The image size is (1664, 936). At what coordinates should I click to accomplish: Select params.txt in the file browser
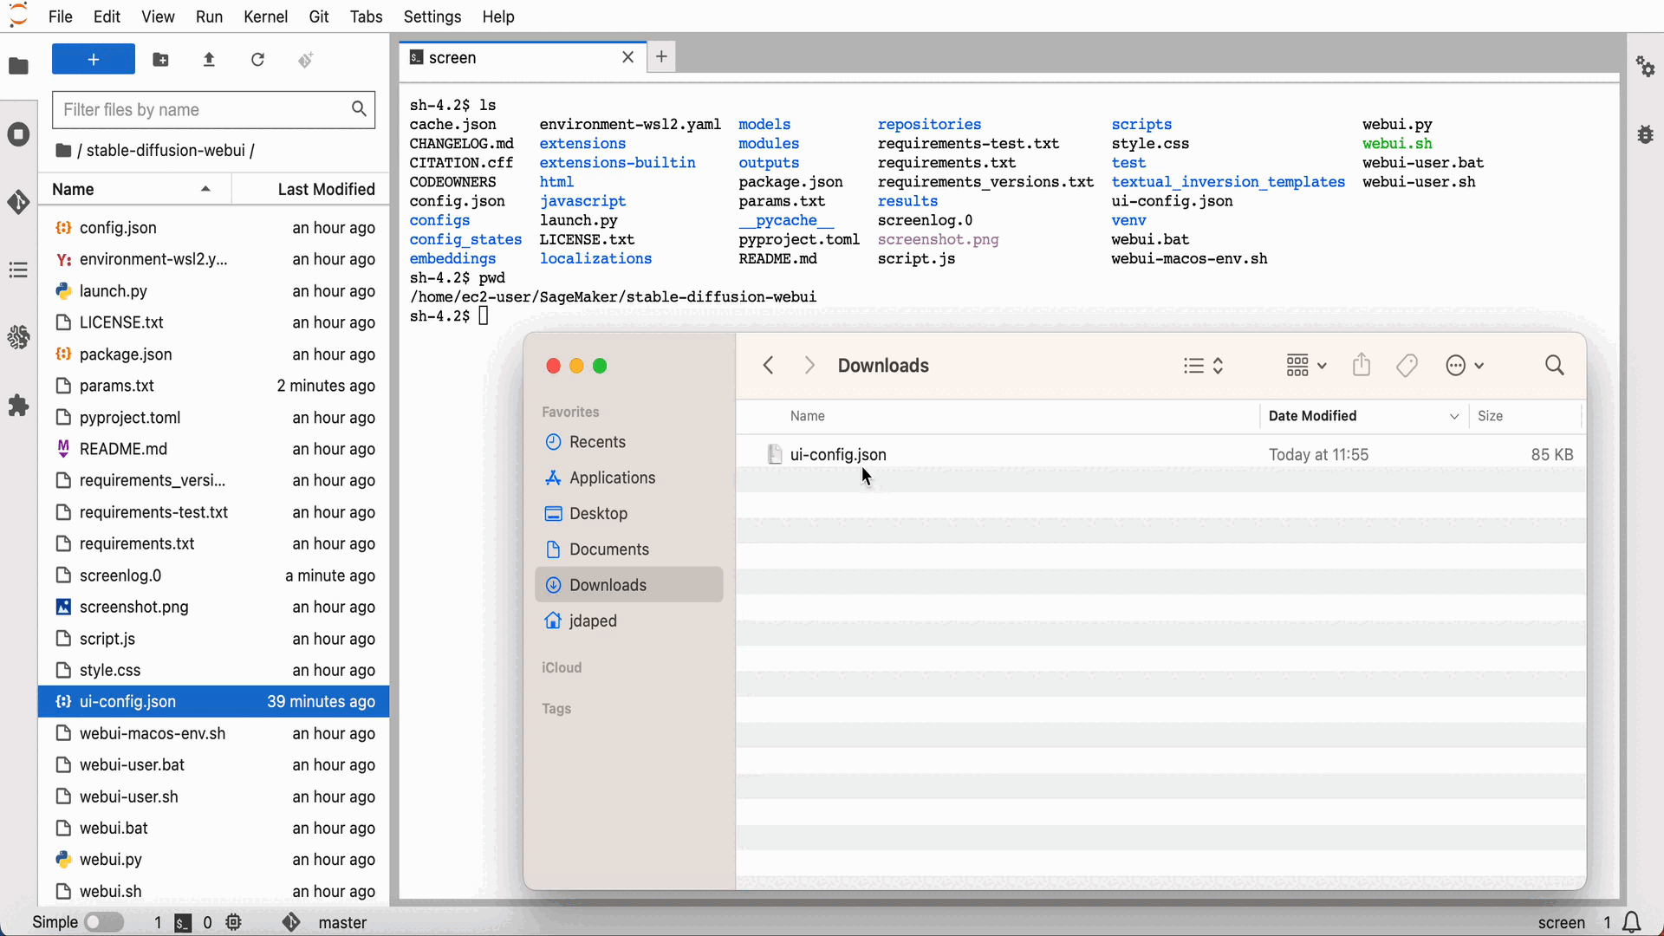[117, 386]
